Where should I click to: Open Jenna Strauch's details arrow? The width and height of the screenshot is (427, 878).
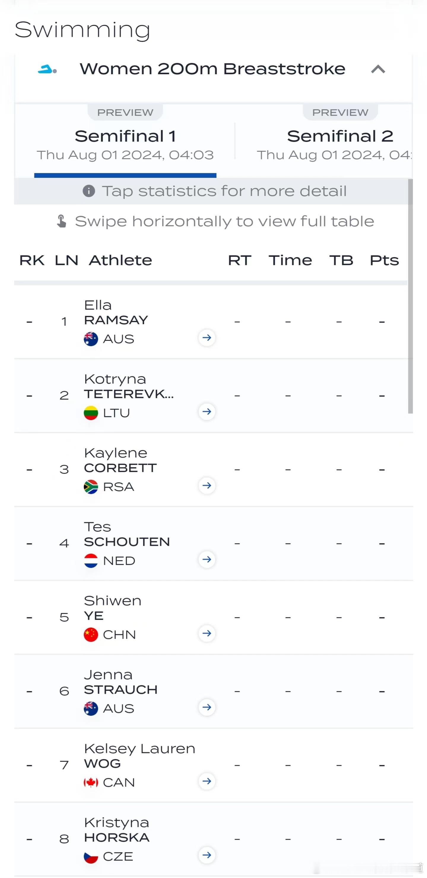[x=207, y=708]
